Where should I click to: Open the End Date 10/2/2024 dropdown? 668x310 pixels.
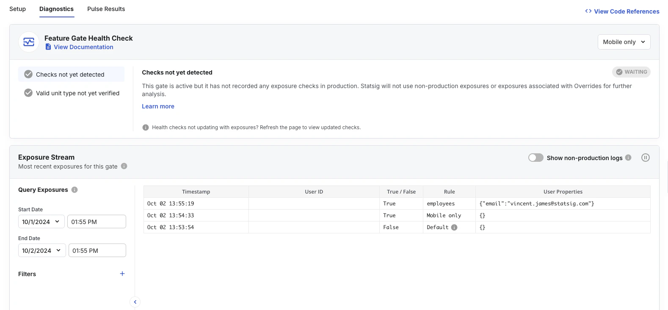[x=42, y=250]
